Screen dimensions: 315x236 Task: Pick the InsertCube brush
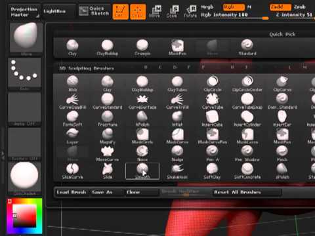coord(213,119)
